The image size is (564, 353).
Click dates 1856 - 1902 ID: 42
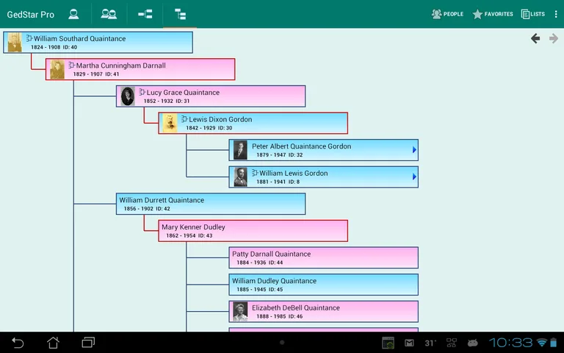147,209
